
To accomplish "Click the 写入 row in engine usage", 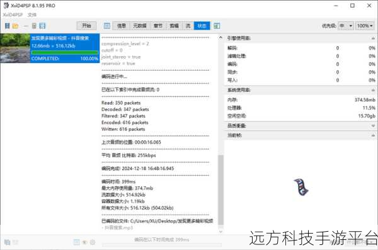I will click(x=301, y=80).
